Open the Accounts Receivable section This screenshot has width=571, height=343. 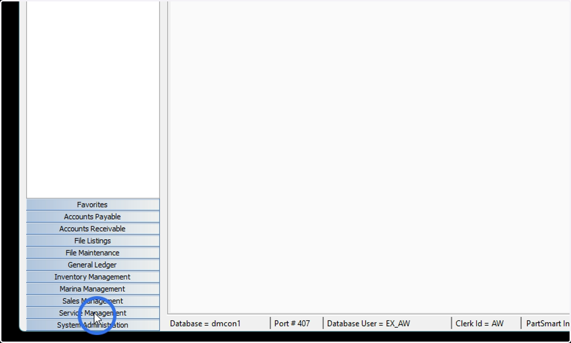point(93,229)
